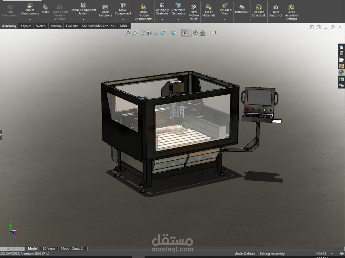The width and height of the screenshot is (345, 258).
Task: Switch to the Markup tab
Action: 56,26
